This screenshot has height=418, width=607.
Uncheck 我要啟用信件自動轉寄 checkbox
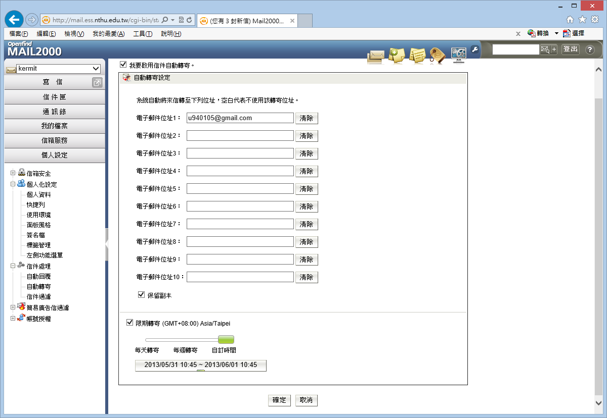pos(123,65)
